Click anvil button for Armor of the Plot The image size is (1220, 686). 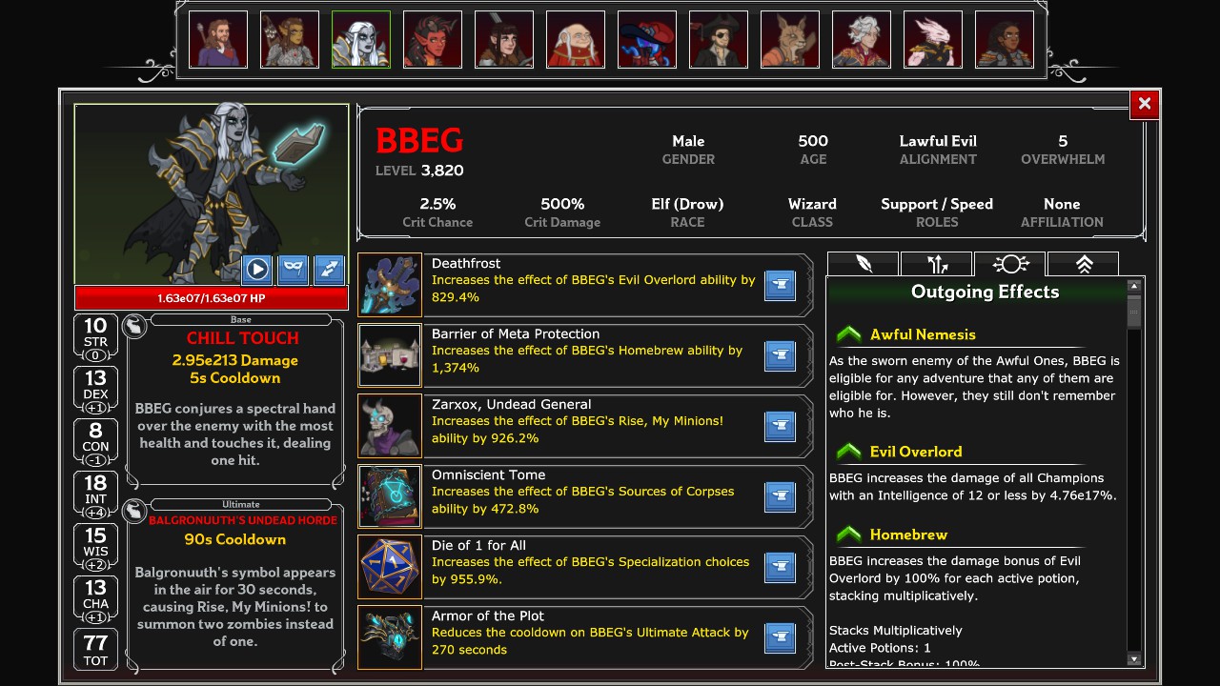pos(780,637)
